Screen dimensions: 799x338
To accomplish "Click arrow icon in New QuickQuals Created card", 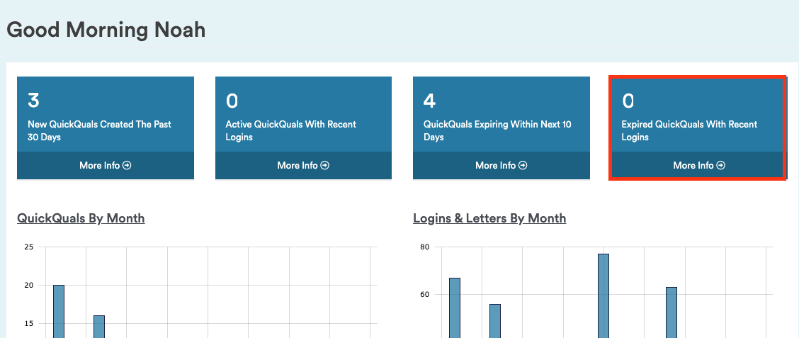I will pyautogui.click(x=127, y=165).
